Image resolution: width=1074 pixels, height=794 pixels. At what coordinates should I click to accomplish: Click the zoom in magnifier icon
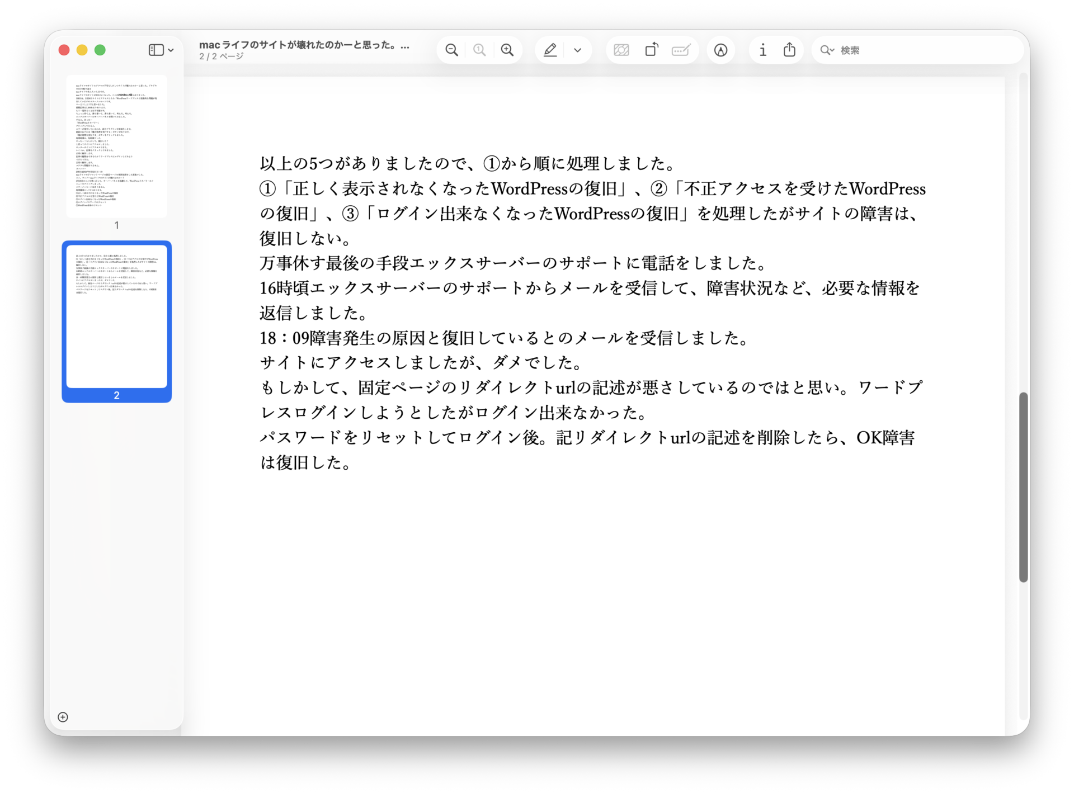click(507, 50)
